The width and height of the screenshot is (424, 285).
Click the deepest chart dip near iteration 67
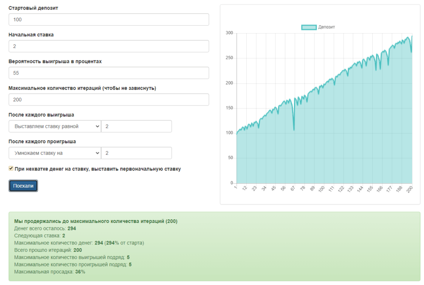294,129
